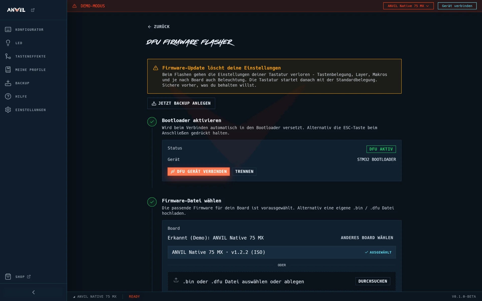Click the Shop external link icon
The image size is (482, 301).
(x=29, y=277)
